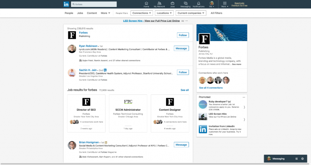Open the Promoted panel options ellipsis

(244, 97)
